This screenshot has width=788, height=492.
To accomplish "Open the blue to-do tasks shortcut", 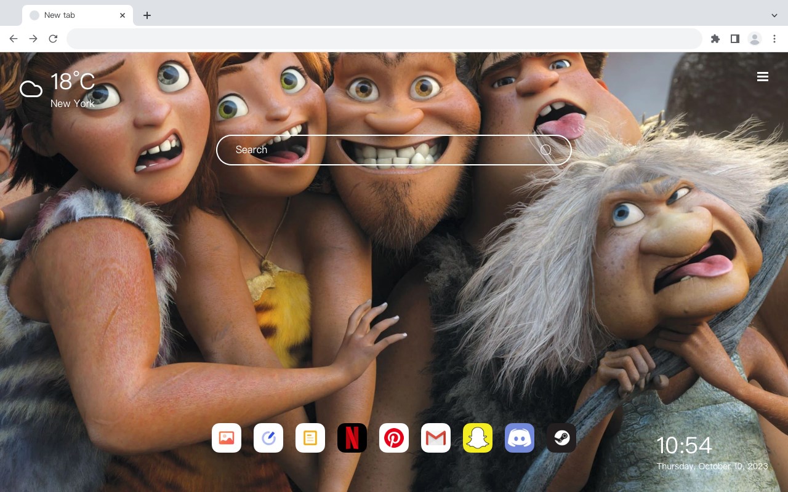I will pos(268,438).
